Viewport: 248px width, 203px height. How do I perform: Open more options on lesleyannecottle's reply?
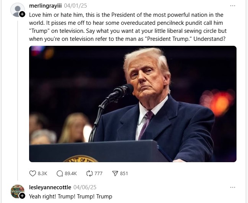pos(233,187)
